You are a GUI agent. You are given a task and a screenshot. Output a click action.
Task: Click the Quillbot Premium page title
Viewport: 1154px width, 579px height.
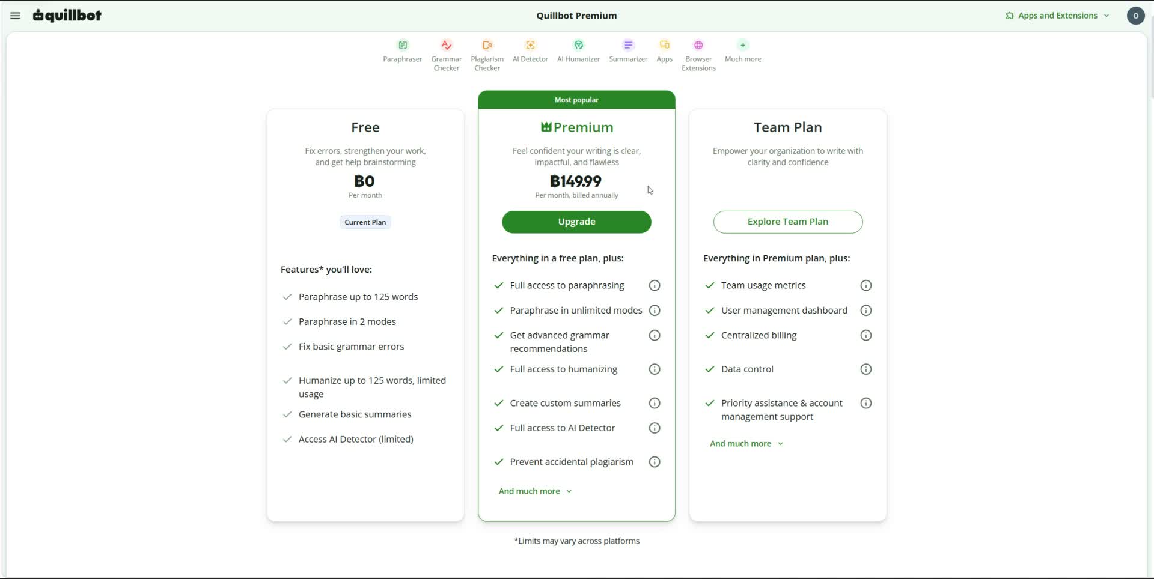coord(576,16)
